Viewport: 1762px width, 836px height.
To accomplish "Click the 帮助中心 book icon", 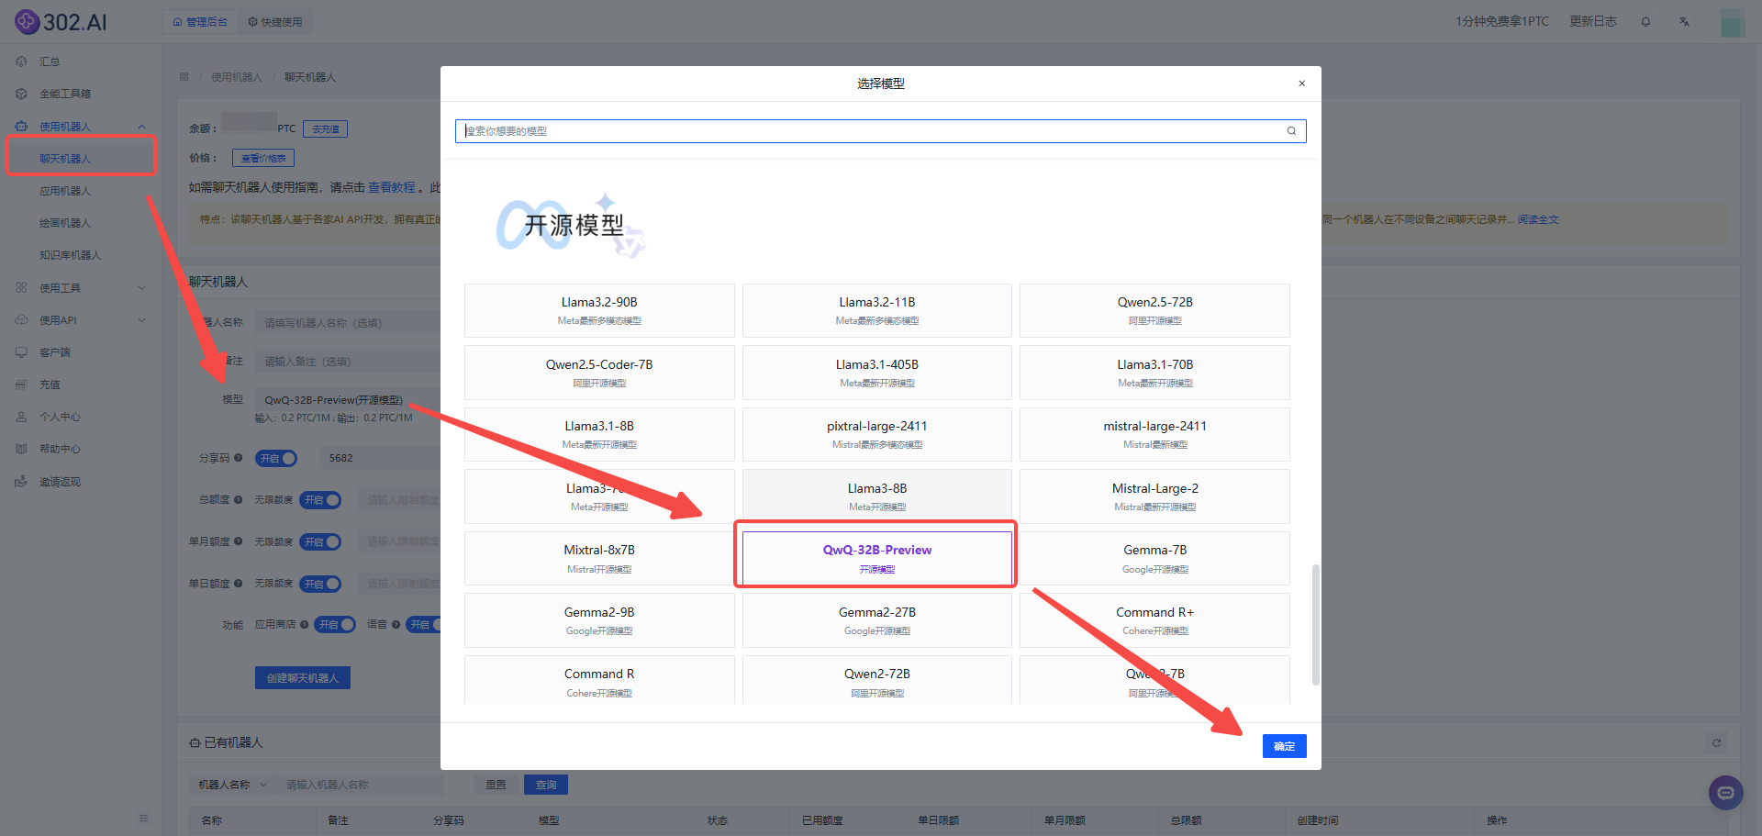I will (x=21, y=449).
